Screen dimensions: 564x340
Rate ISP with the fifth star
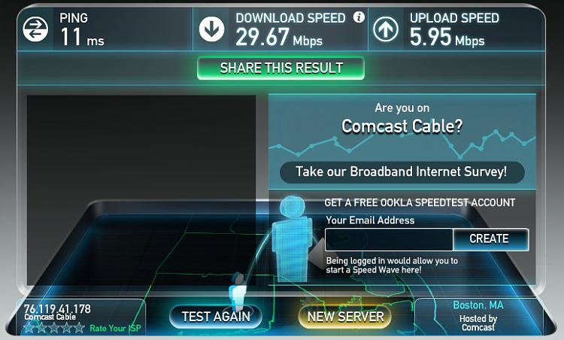tap(79, 328)
